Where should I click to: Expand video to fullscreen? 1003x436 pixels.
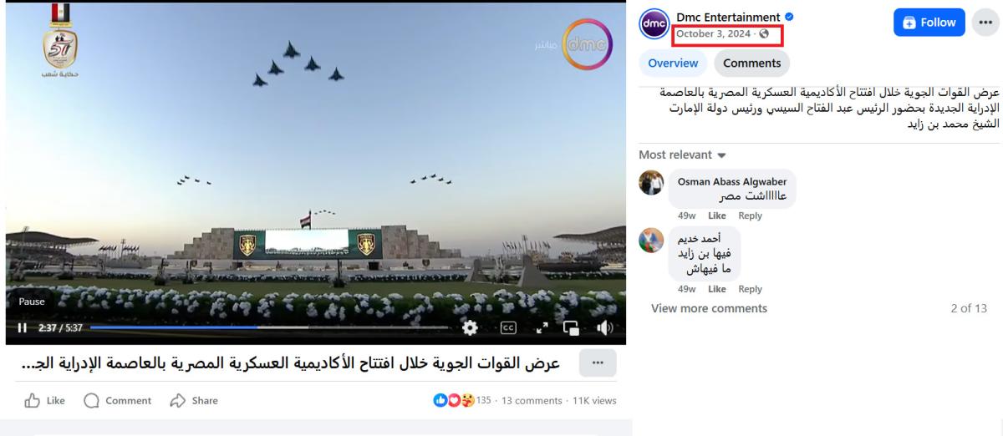click(541, 328)
